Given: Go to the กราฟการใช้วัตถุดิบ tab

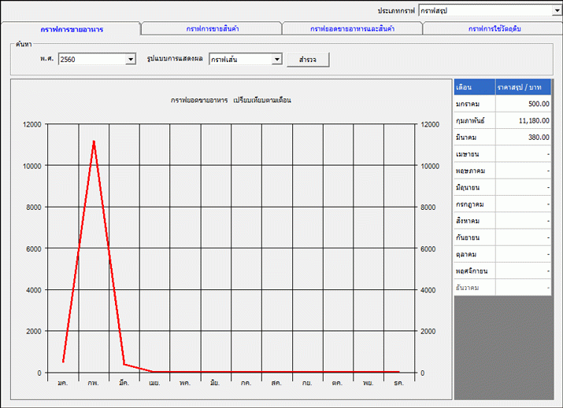Looking at the screenshot, I should coord(493,29).
